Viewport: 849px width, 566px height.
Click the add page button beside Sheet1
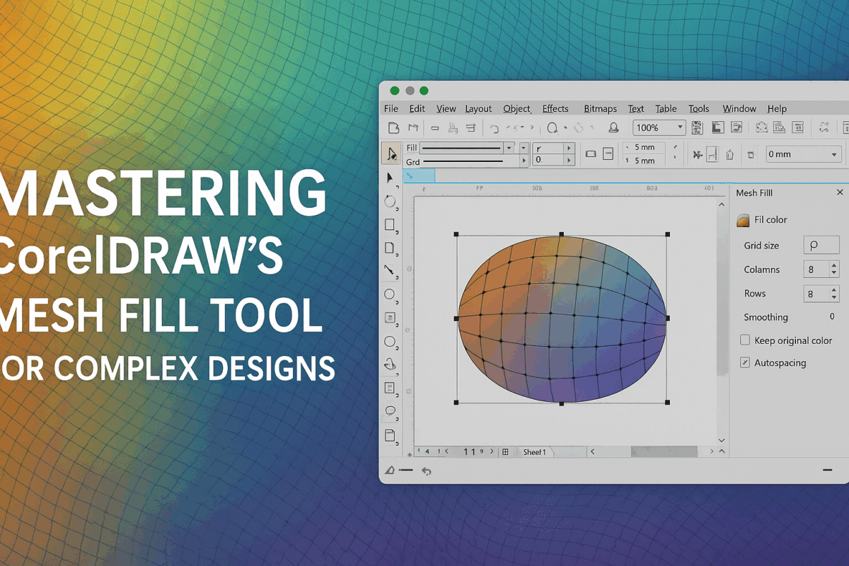point(505,451)
